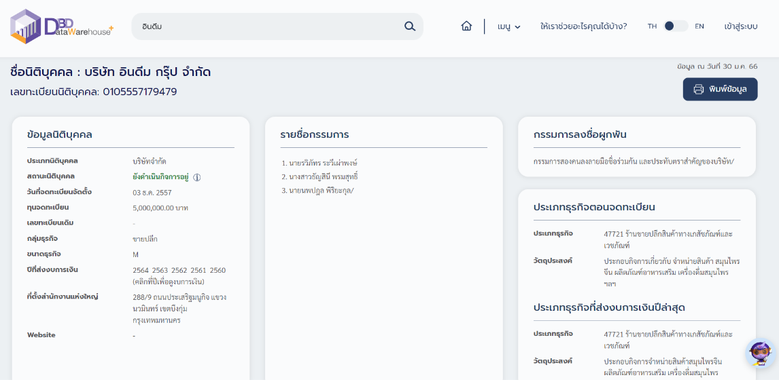Click the DBD DataWarehouse+ logo

point(62,26)
